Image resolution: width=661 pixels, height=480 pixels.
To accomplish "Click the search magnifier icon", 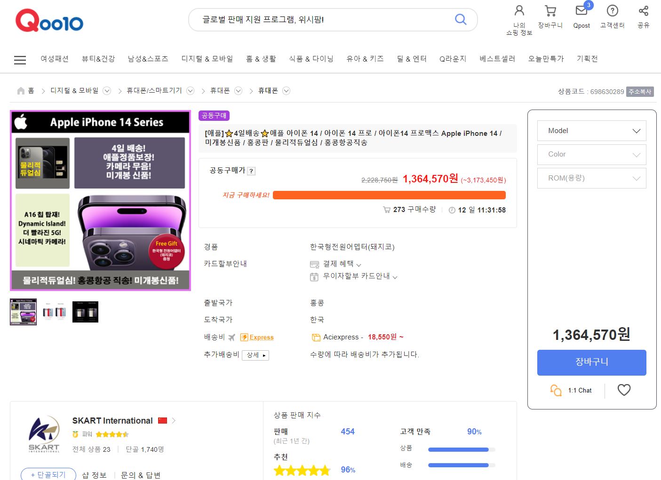I will pyautogui.click(x=461, y=19).
